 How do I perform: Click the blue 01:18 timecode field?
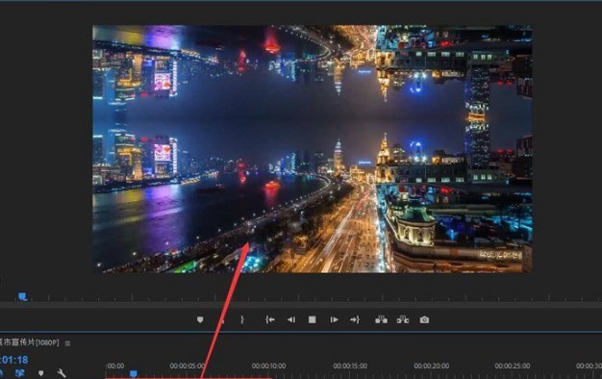pos(14,360)
